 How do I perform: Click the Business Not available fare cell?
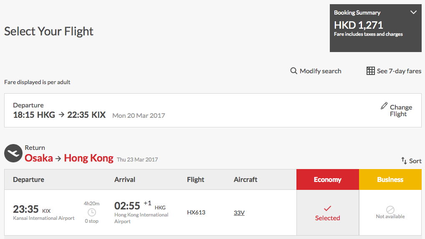[390, 212]
